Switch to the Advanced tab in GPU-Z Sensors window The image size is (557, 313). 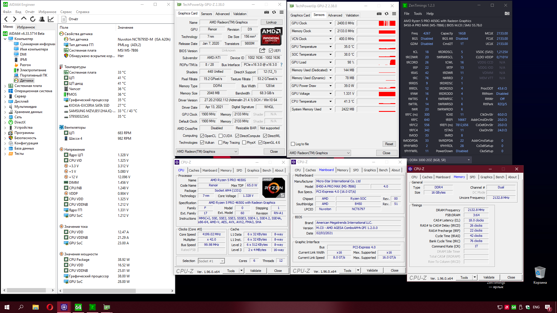pyautogui.click(x=335, y=15)
